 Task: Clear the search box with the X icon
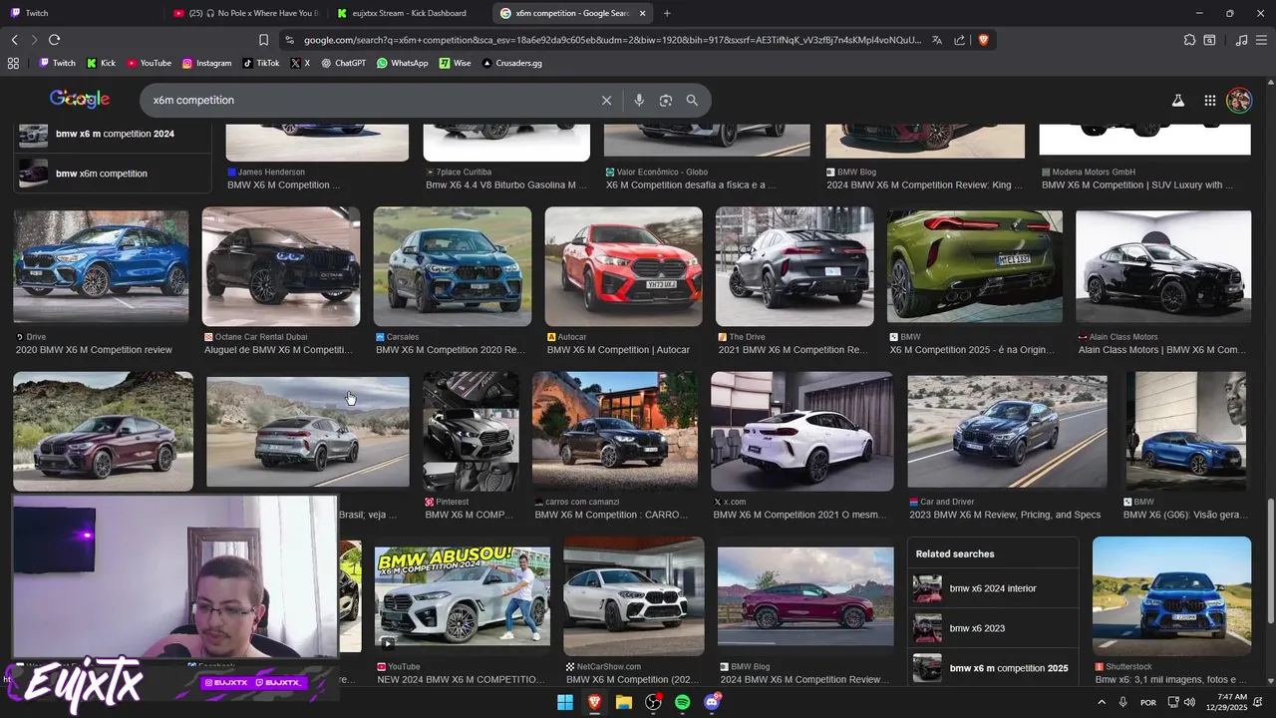pos(606,101)
